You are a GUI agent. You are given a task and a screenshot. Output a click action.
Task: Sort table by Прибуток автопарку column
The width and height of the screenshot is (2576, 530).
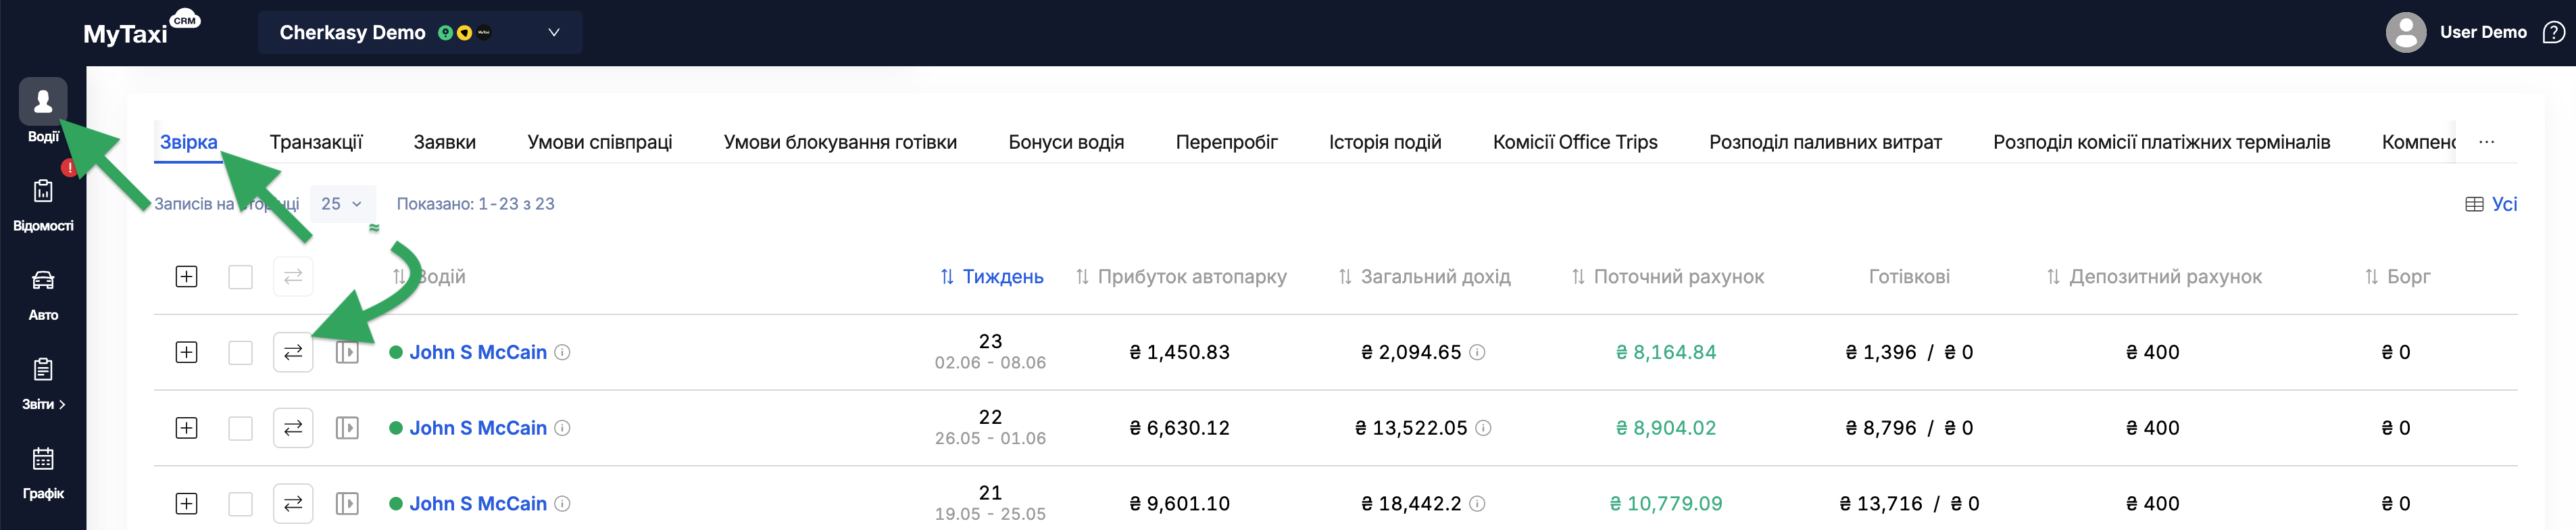[1181, 277]
